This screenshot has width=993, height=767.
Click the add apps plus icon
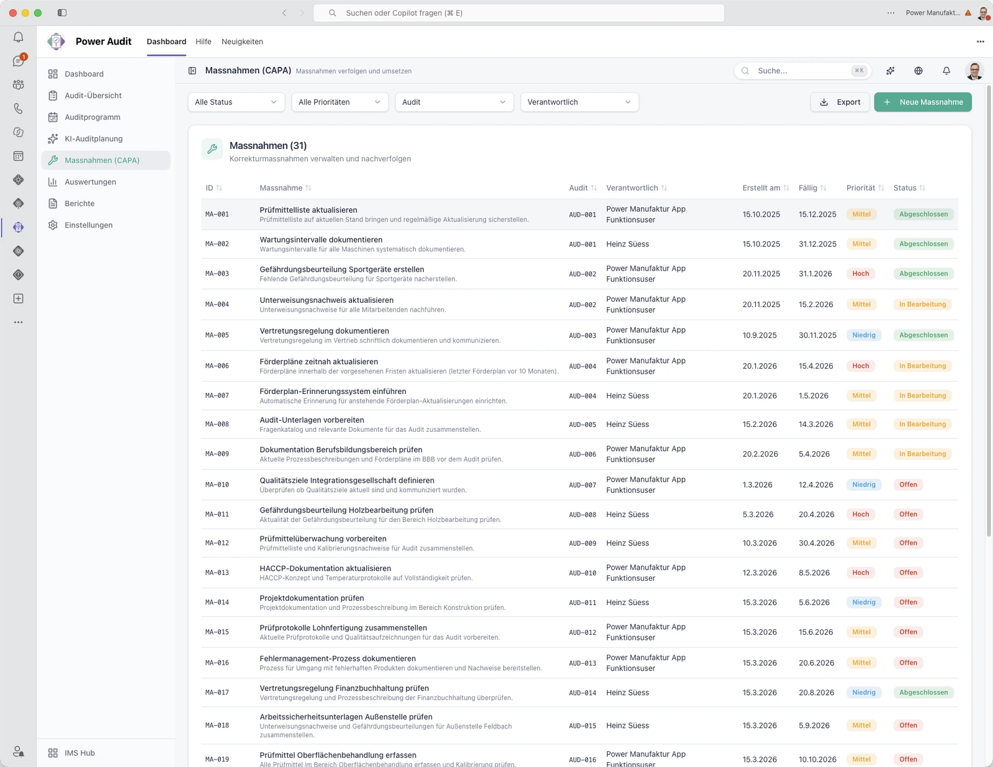pyautogui.click(x=19, y=298)
